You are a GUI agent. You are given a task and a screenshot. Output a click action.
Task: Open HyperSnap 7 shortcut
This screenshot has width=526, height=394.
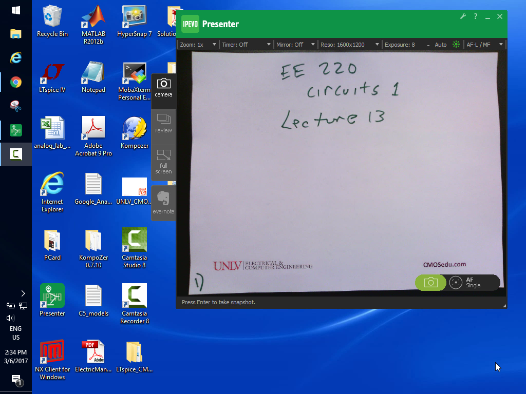(134, 21)
